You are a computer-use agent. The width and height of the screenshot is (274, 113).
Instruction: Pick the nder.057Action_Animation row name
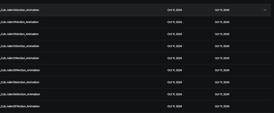coord(20,106)
